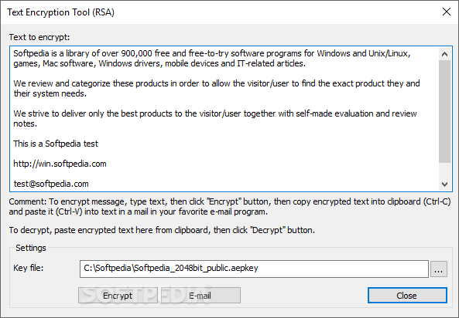459x318 pixels.
Task: Click the Encrypt button
Action: click(x=118, y=295)
